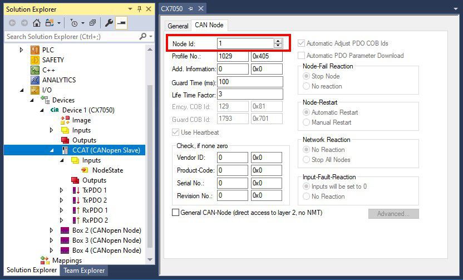The height and width of the screenshot is (280, 463).
Task: Close the CX7050 document tab
Action: [201, 9]
